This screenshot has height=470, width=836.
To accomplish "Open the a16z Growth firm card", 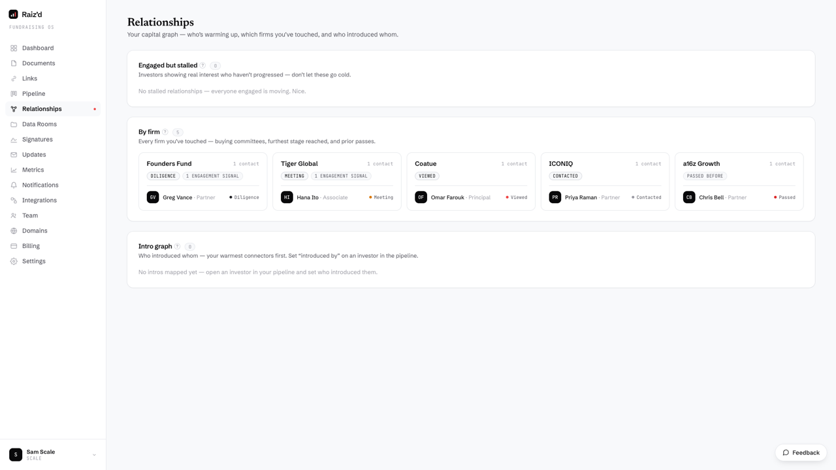I will (x=739, y=181).
